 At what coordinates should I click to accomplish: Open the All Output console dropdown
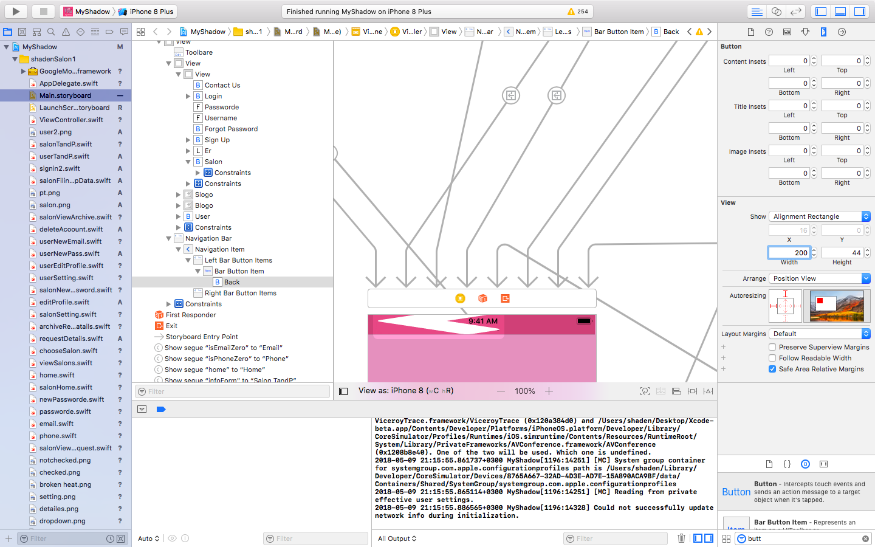pos(397,538)
